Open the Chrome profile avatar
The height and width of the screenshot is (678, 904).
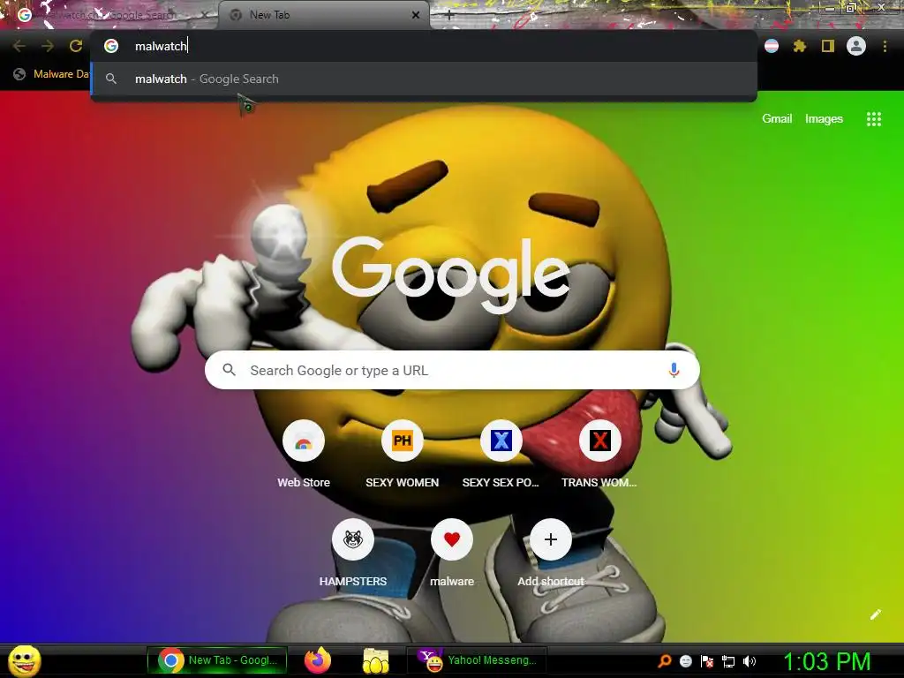click(x=856, y=46)
